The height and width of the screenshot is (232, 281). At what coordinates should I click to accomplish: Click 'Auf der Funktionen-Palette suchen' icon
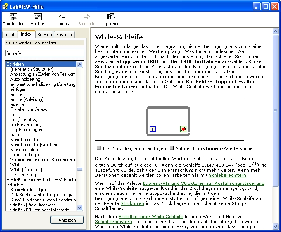[171, 148]
